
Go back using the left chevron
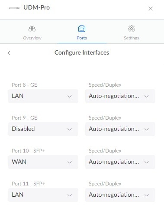coord(9,53)
